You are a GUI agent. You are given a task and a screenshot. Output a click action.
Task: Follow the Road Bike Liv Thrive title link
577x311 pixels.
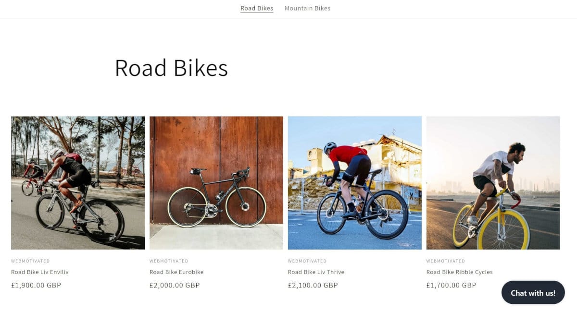coord(316,272)
